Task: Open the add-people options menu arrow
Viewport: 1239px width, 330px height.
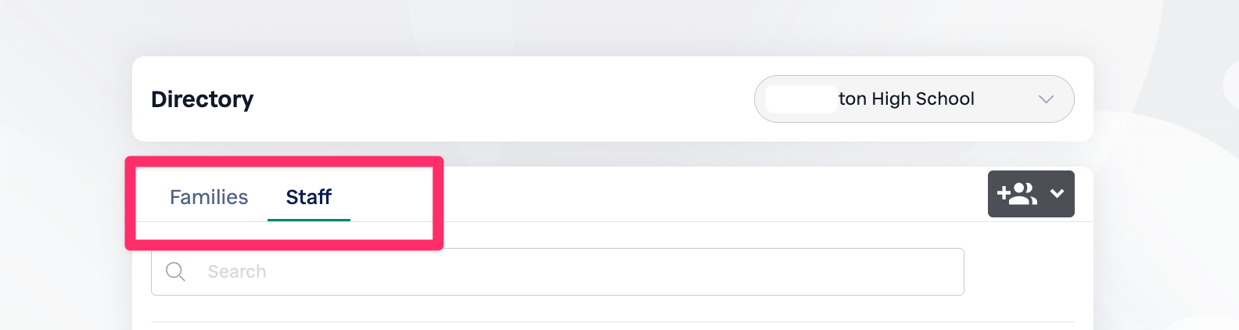Action: point(1057,194)
